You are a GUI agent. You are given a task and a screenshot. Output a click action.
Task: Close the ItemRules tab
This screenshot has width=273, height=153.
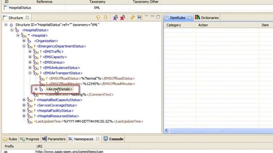(189, 17)
